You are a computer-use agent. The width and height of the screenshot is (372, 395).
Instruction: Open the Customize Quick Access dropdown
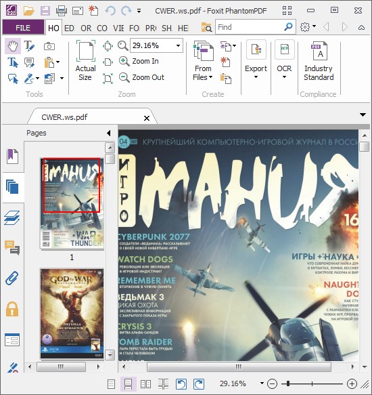tap(139, 11)
